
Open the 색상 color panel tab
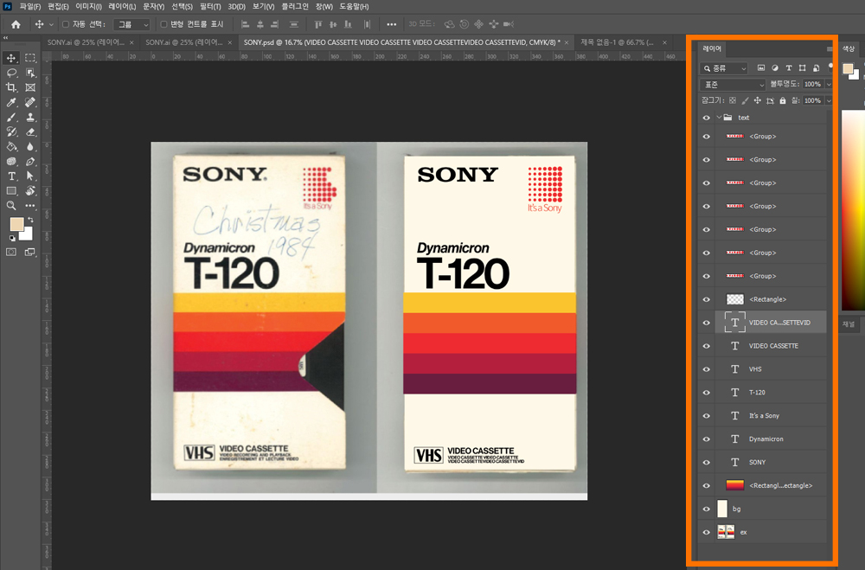(849, 49)
